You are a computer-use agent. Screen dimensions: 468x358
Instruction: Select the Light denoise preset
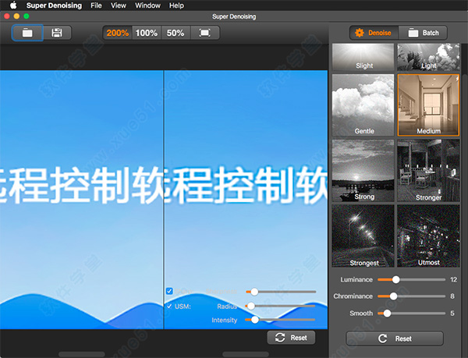click(x=428, y=57)
